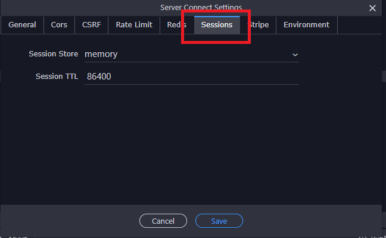Open the Environment tab

click(307, 25)
